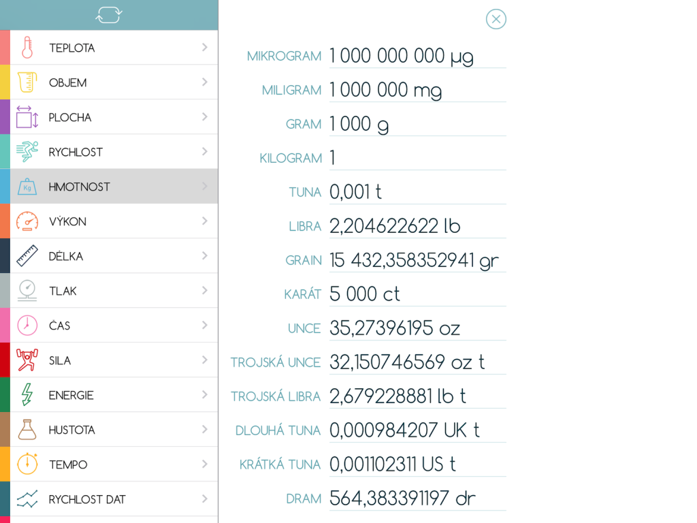Edit the Trojská libra lb t field
Image resolution: width=697 pixels, height=523 pixels.
click(417, 397)
